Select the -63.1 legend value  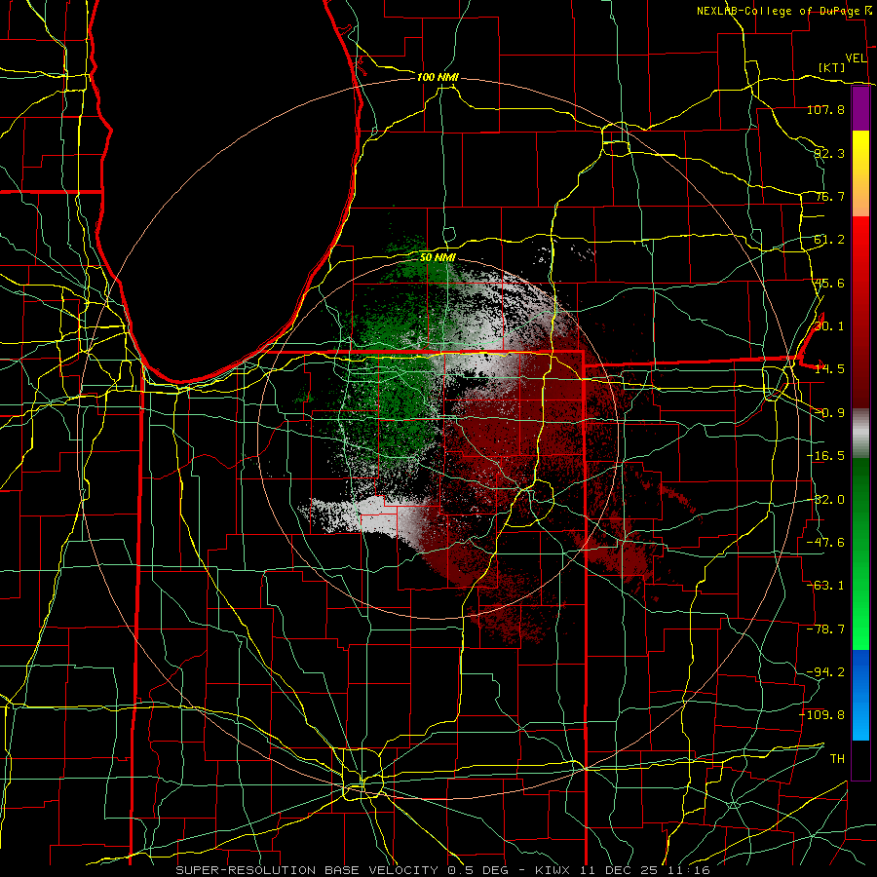pos(825,586)
